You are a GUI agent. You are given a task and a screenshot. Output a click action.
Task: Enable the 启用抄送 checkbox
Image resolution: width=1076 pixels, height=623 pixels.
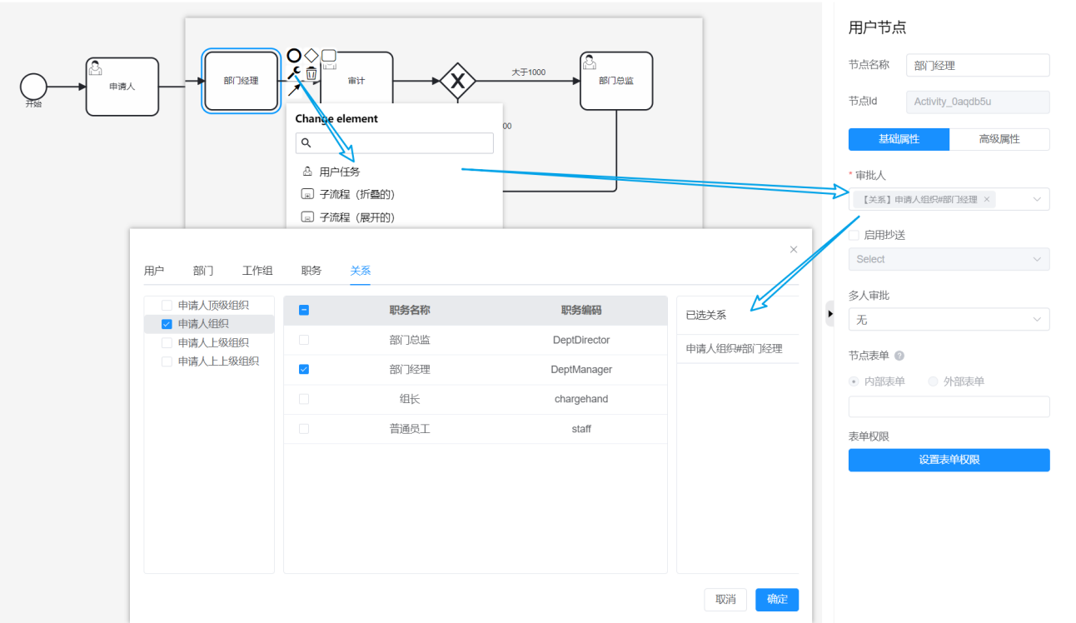pos(854,236)
